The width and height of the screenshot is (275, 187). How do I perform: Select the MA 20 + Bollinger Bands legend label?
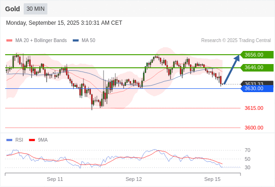click(x=41, y=41)
